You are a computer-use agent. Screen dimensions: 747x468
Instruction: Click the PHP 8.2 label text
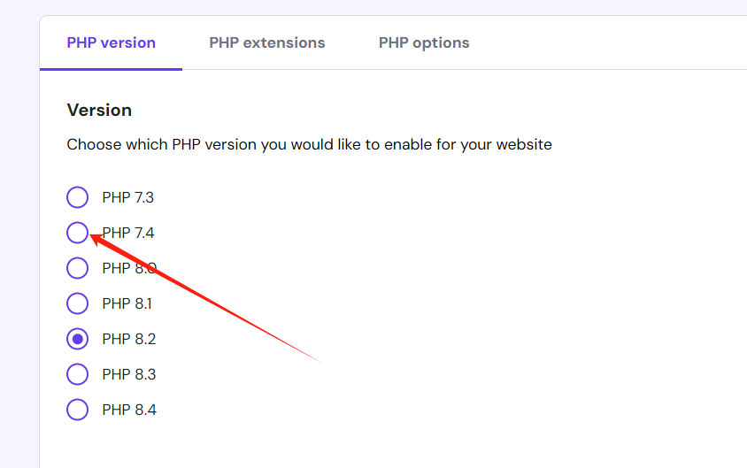(129, 339)
